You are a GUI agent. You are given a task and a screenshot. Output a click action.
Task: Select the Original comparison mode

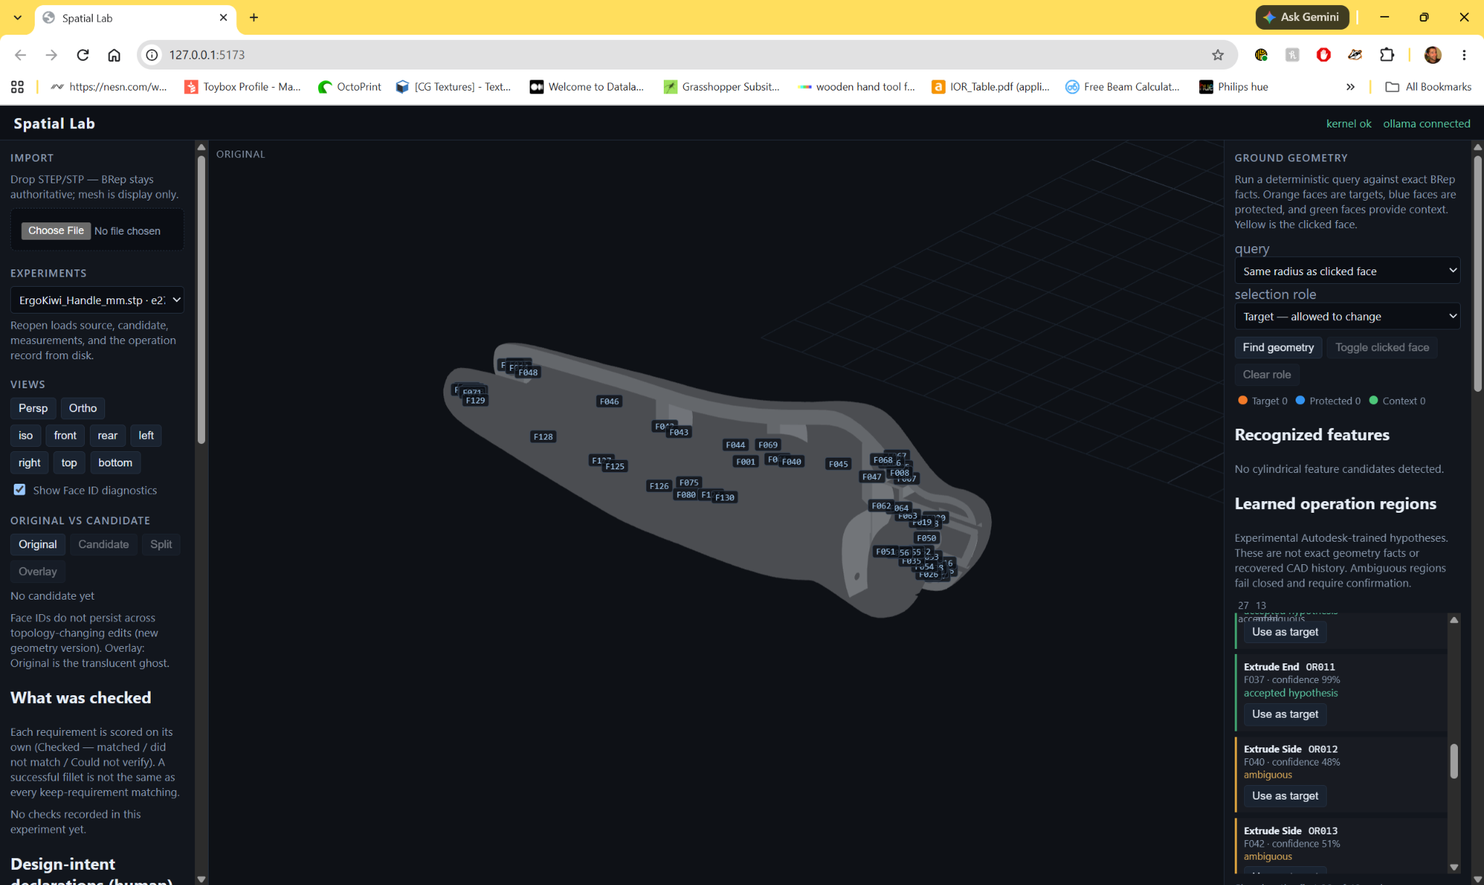pyautogui.click(x=38, y=545)
